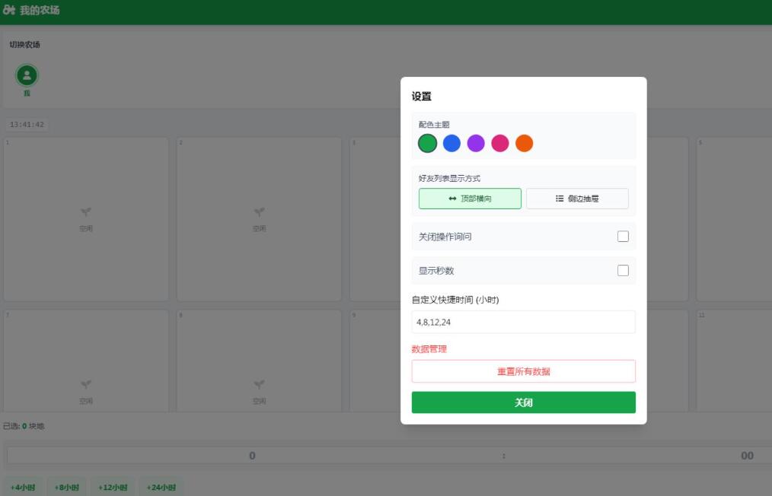This screenshot has height=496, width=772.
Task: Click the sprout icon on plot 7
Action: [86, 385]
